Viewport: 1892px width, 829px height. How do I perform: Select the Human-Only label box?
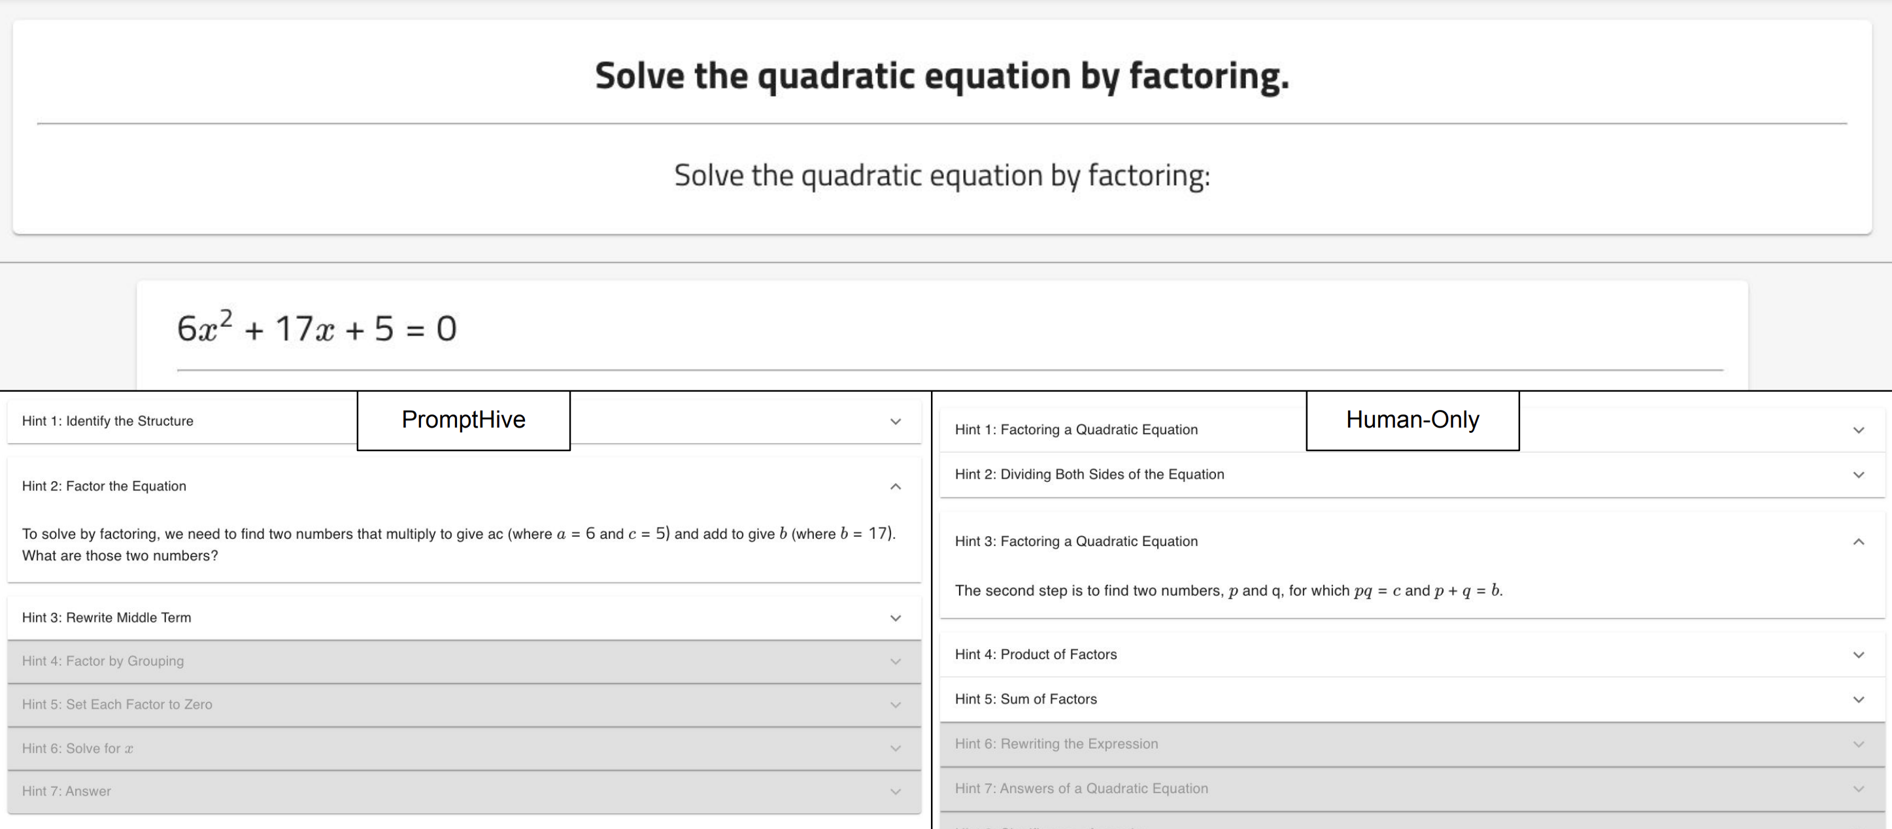[1411, 419]
